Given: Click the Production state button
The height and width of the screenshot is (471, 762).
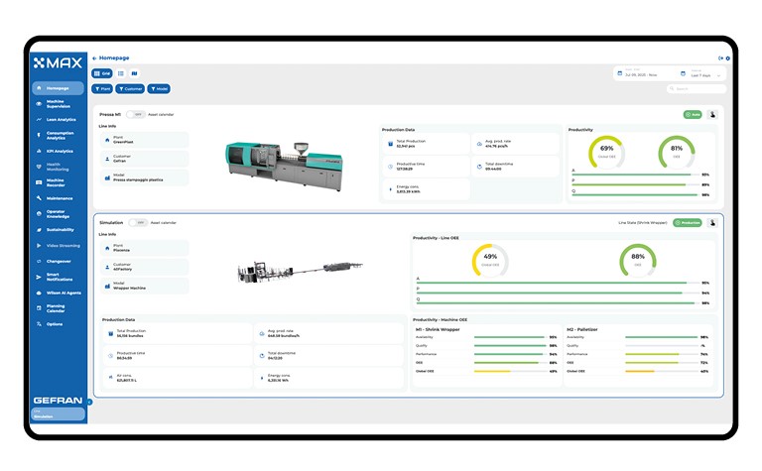Looking at the screenshot, I should pyautogui.click(x=687, y=222).
